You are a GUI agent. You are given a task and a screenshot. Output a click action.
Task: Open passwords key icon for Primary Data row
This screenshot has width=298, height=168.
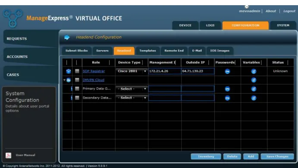(227, 89)
